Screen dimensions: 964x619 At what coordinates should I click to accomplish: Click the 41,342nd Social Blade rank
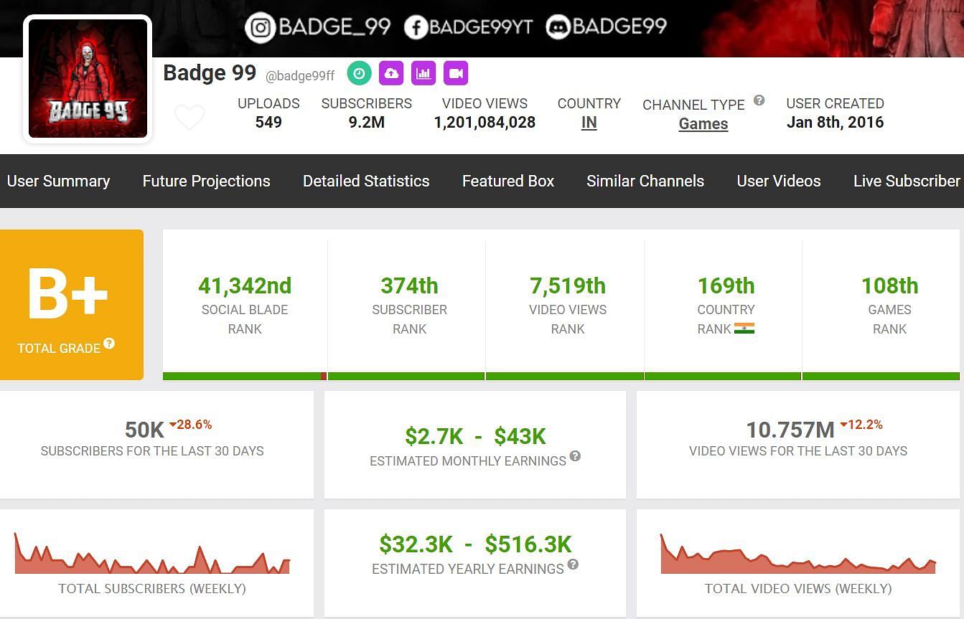[x=245, y=286]
